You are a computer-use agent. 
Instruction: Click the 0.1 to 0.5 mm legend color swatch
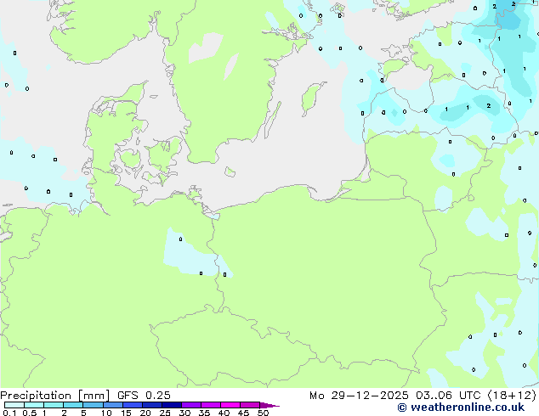pos(14,405)
